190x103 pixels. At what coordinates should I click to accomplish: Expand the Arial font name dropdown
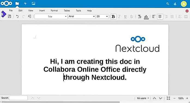(94, 16)
